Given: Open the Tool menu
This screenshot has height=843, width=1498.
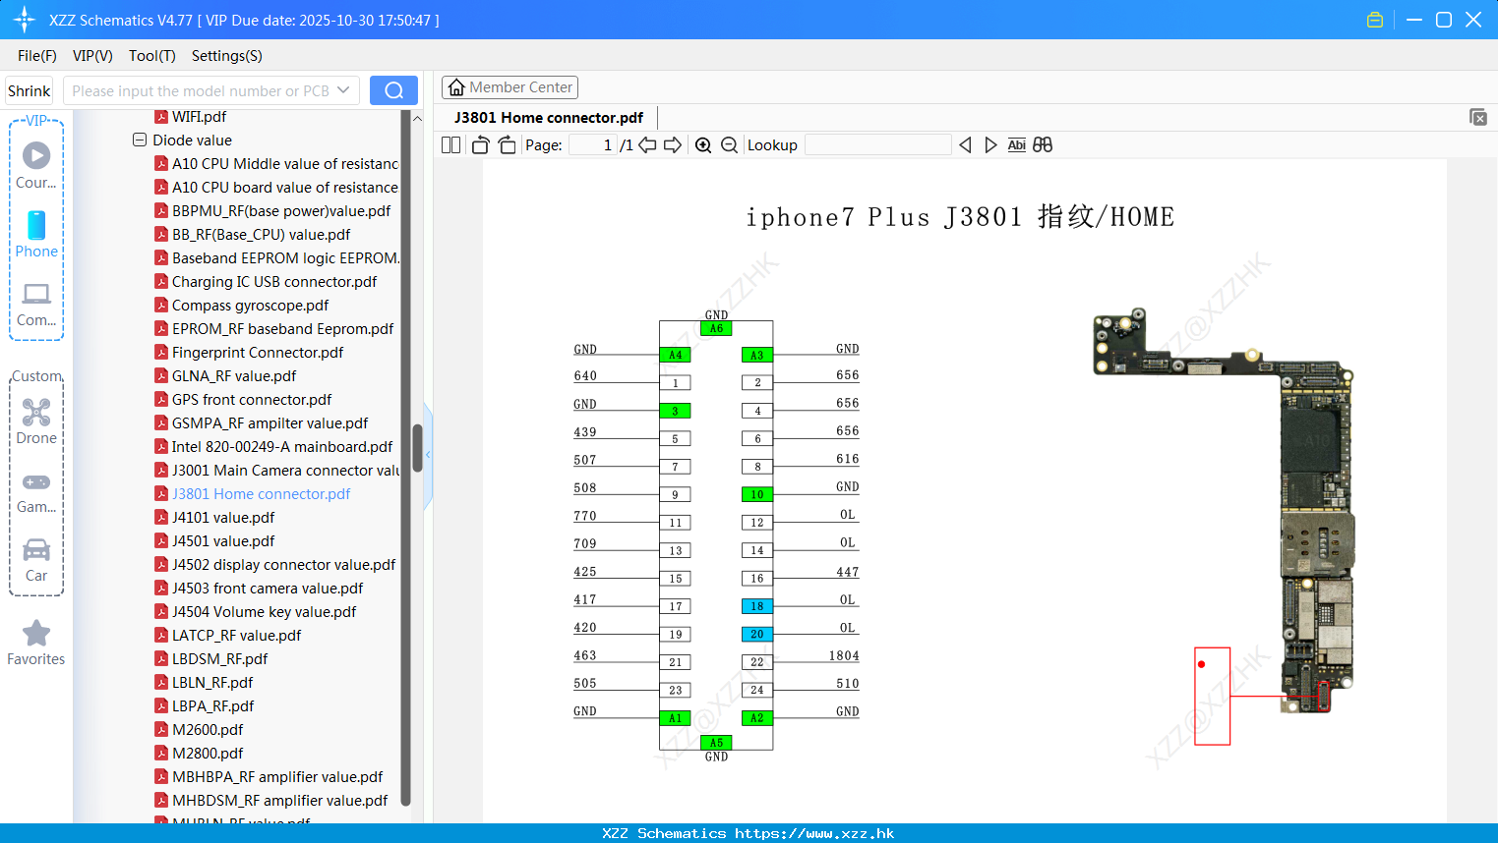Looking at the screenshot, I should tap(152, 56).
